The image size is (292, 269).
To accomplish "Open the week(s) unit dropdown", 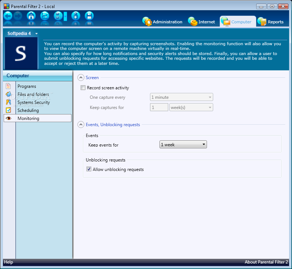I will [x=191, y=107].
